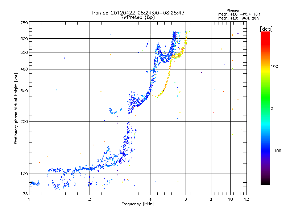The image size is (290, 217).
Task: Click the y-axis tick label '750'
Action: [x=24, y=23]
